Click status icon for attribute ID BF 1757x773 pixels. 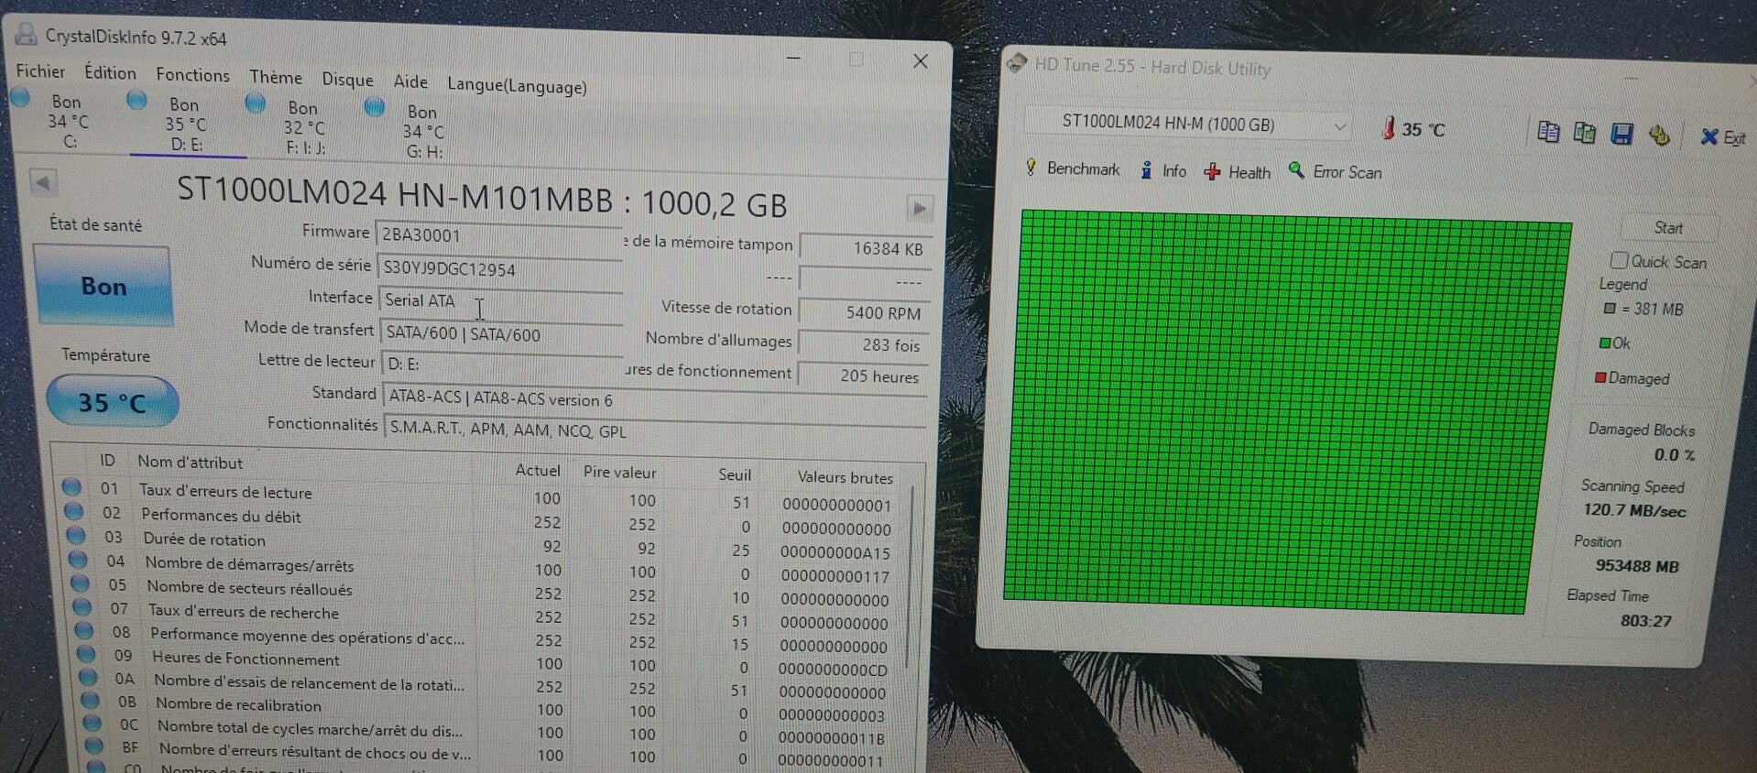pyautogui.click(x=93, y=746)
